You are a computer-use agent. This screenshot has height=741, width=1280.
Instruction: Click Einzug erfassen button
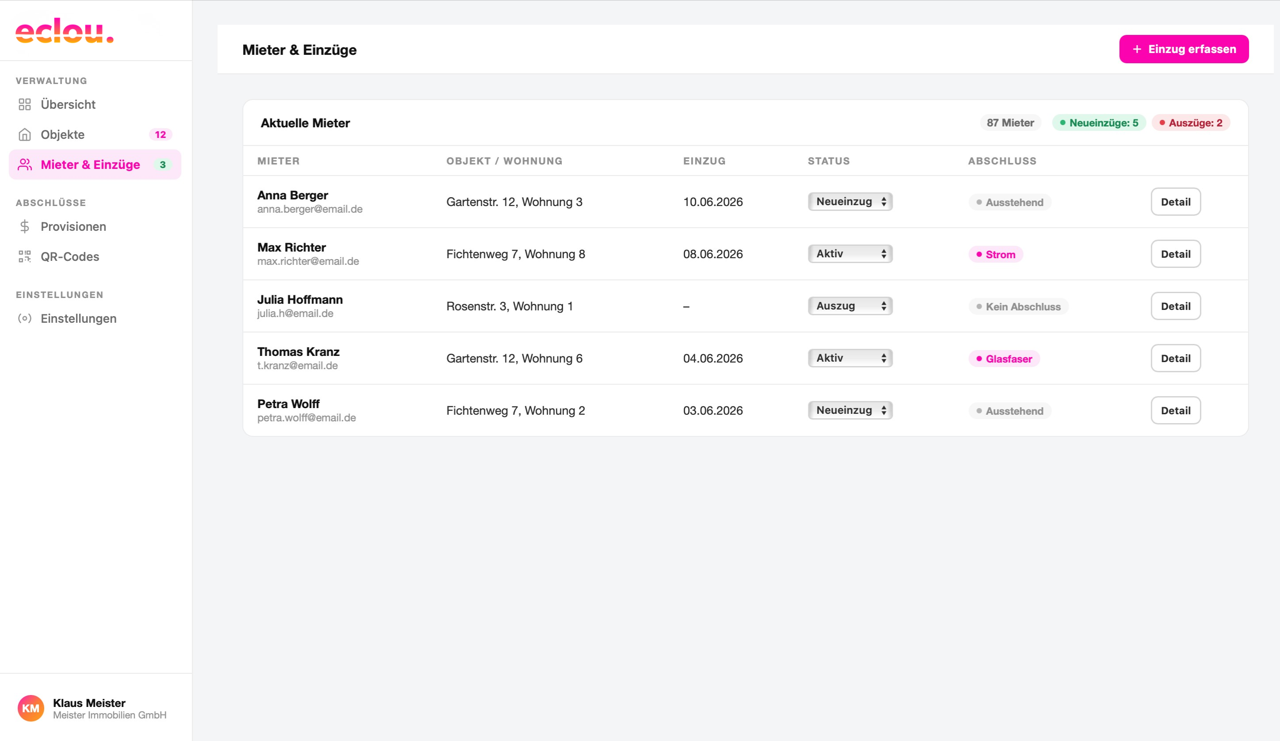[x=1184, y=49]
